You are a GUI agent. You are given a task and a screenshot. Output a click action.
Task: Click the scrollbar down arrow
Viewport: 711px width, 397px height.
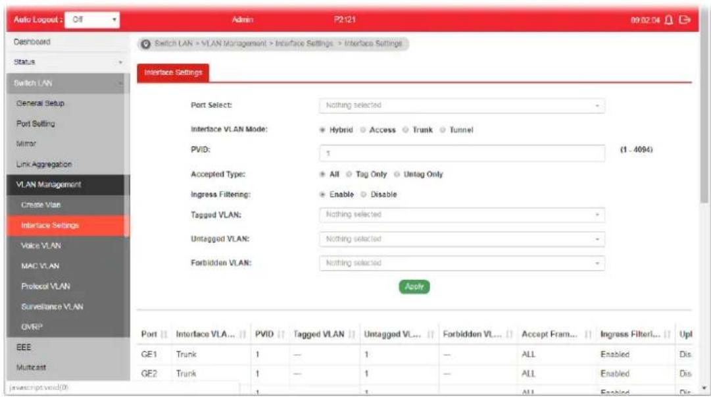coord(704,388)
